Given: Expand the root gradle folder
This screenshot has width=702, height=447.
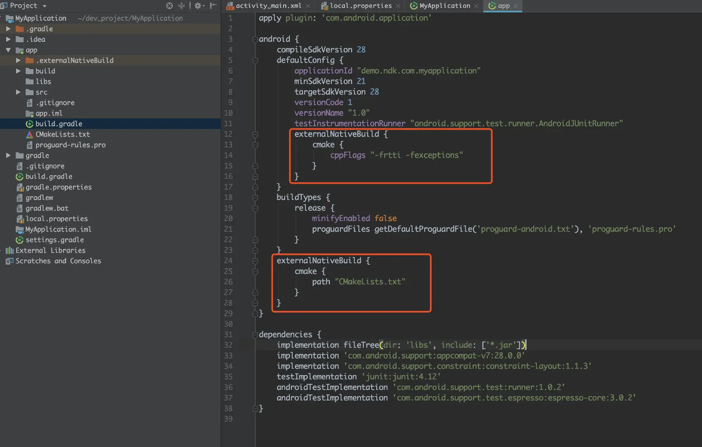Looking at the screenshot, I should click(8, 156).
